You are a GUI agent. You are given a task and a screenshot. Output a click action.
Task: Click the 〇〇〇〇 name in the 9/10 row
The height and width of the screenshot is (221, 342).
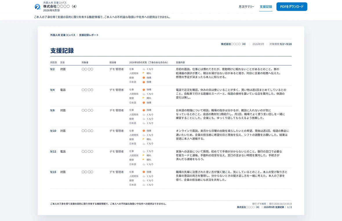[88, 131]
